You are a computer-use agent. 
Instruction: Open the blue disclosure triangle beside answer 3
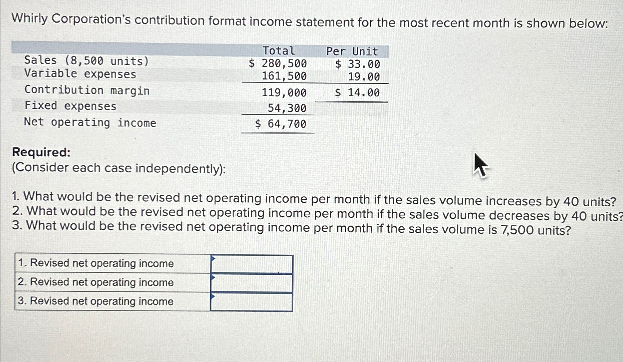click(213, 297)
